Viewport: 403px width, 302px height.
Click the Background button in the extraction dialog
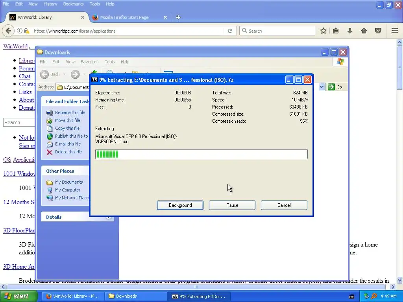click(x=180, y=205)
